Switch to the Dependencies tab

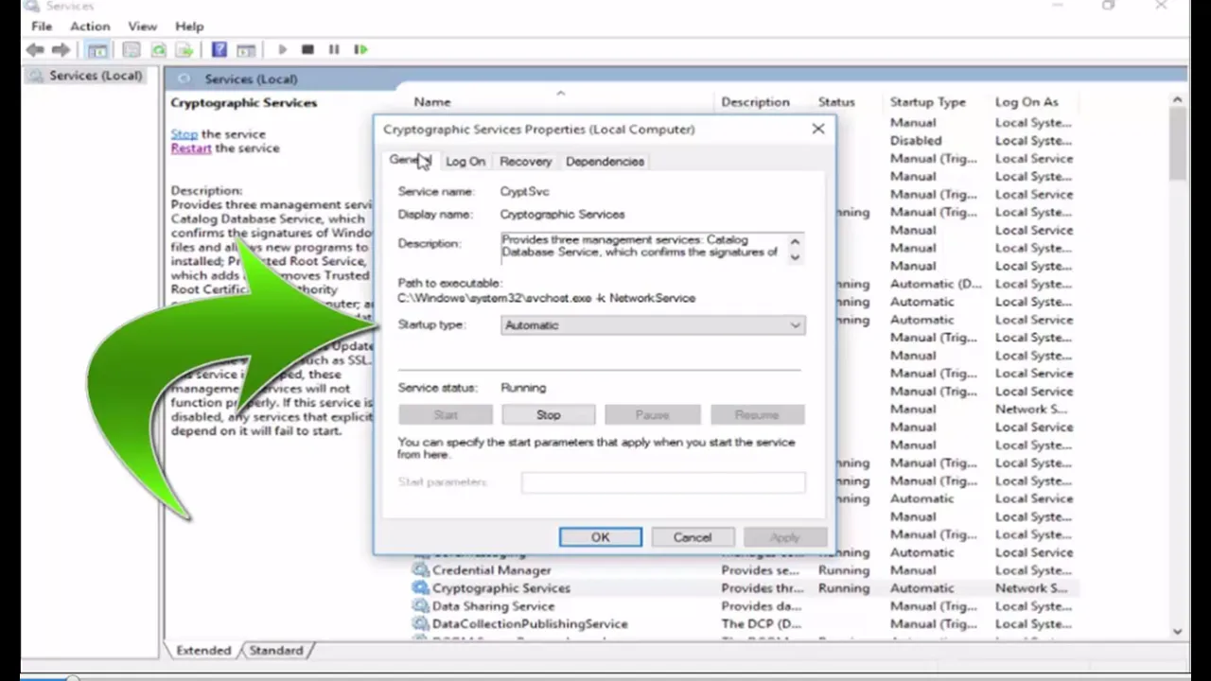[605, 162]
